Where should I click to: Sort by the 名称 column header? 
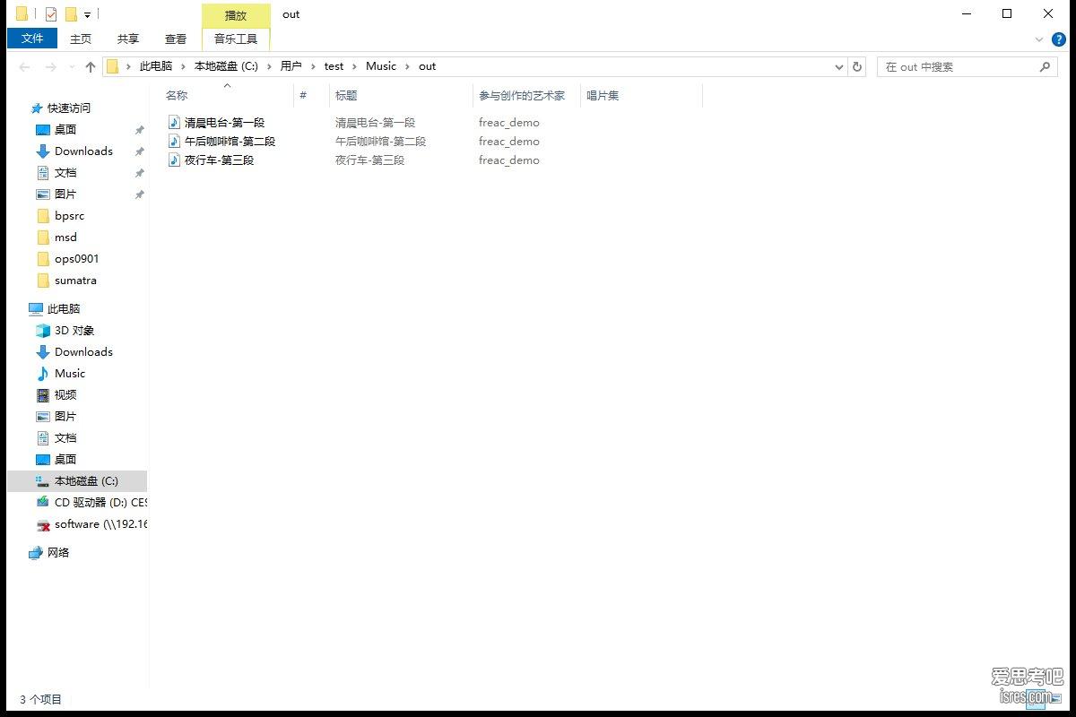pos(227,95)
